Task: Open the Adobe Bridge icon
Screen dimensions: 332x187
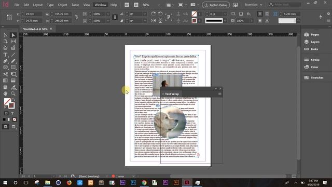Action: [x=127, y=5]
